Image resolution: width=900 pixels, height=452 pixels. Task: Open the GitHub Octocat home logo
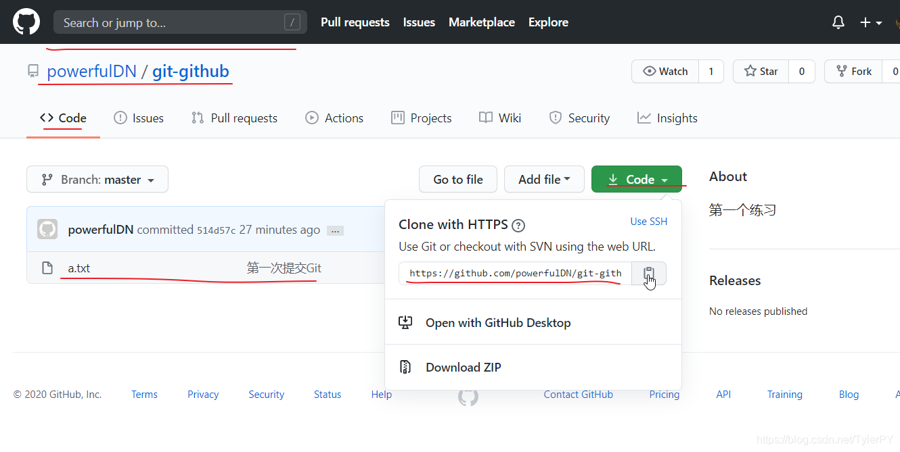pyautogui.click(x=26, y=22)
